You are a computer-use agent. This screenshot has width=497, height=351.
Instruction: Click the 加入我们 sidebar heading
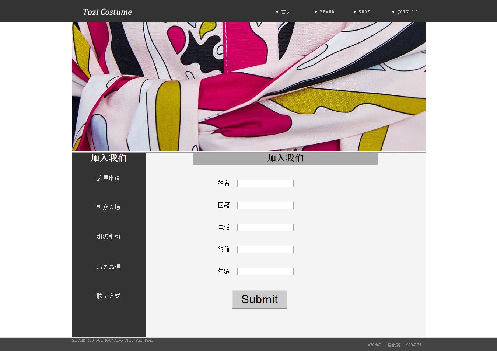(109, 158)
